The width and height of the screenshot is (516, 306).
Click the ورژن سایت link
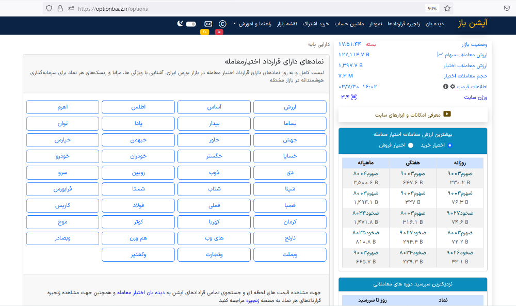coord(476,98)
